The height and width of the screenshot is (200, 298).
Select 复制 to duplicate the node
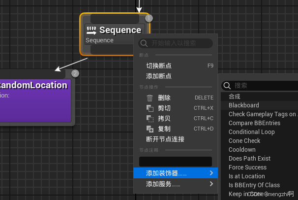pyautogui.click(x=176, y=129)
